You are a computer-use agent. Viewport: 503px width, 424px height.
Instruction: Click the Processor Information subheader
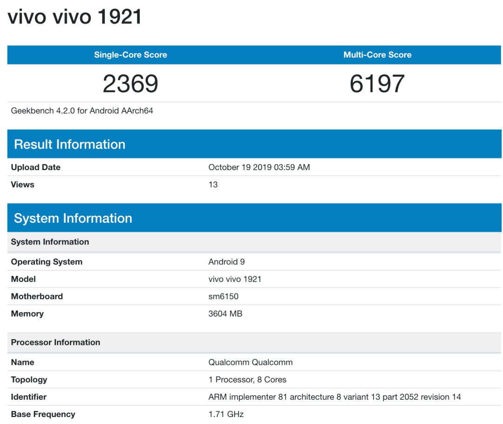pyautogui.click(x=254, y=342)
